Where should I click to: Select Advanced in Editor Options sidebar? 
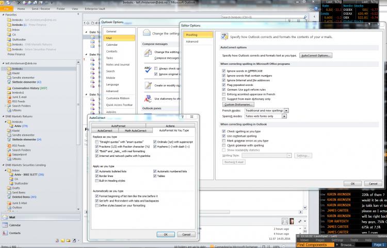(192, 42)
